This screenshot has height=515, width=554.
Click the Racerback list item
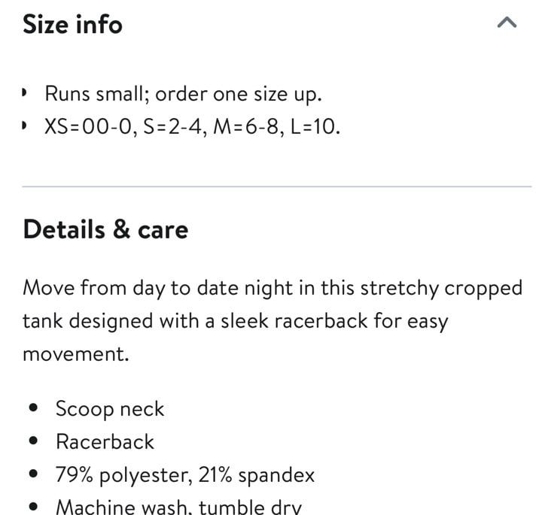pyautogui.click(x=105, y=441)
